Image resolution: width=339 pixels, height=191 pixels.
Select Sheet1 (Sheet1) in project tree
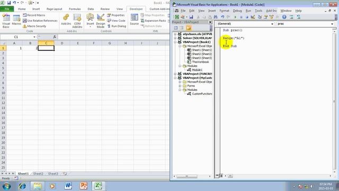[x=202, y=50]
